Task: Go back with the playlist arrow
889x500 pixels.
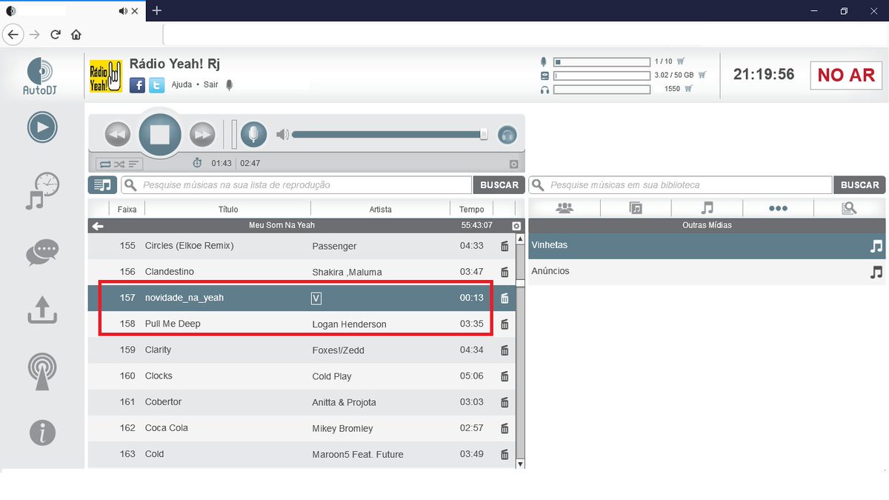Action: (x=98, y=226)
